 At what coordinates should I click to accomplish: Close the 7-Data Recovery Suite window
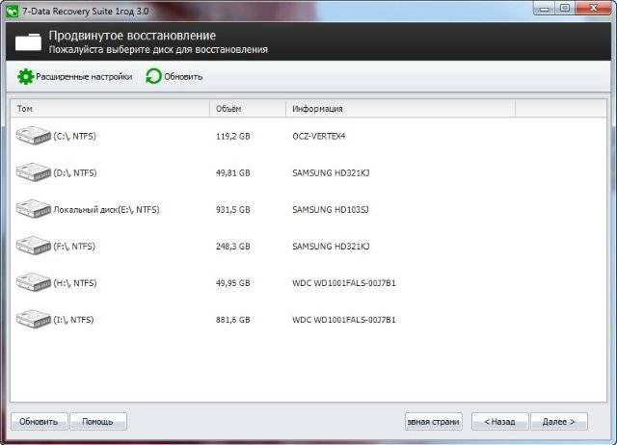(x=593, y=9)
